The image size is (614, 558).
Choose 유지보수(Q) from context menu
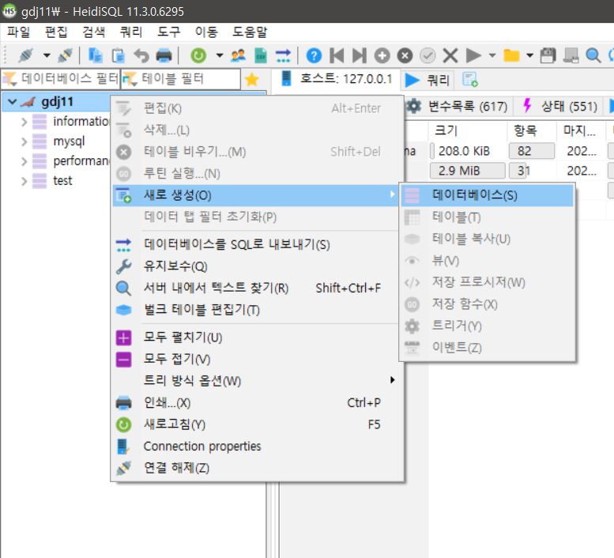point(258,266)
